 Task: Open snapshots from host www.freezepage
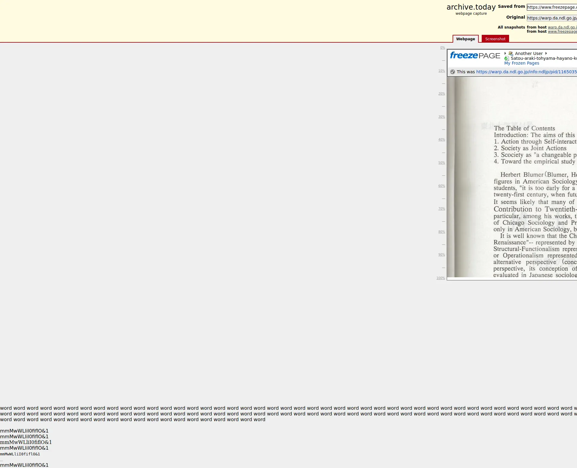point(562,32)
